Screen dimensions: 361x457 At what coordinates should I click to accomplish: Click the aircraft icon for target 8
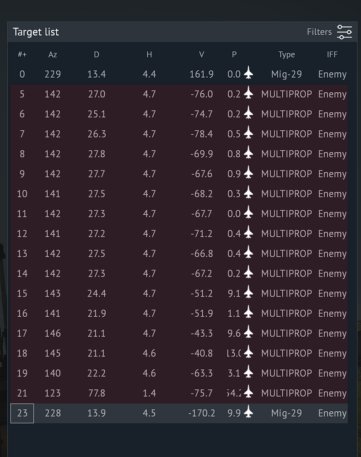(248, 154)
